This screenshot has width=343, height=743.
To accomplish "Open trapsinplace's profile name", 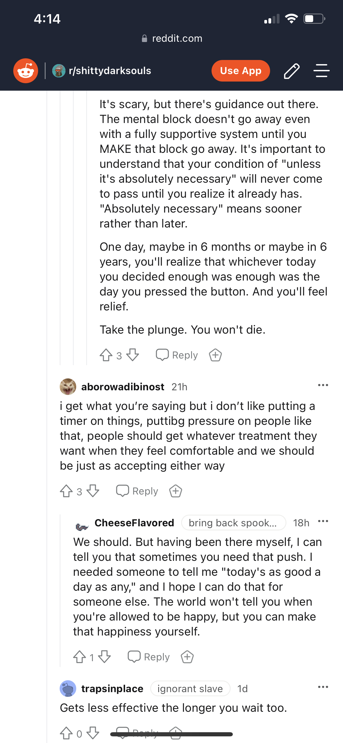I will (112, 689).
